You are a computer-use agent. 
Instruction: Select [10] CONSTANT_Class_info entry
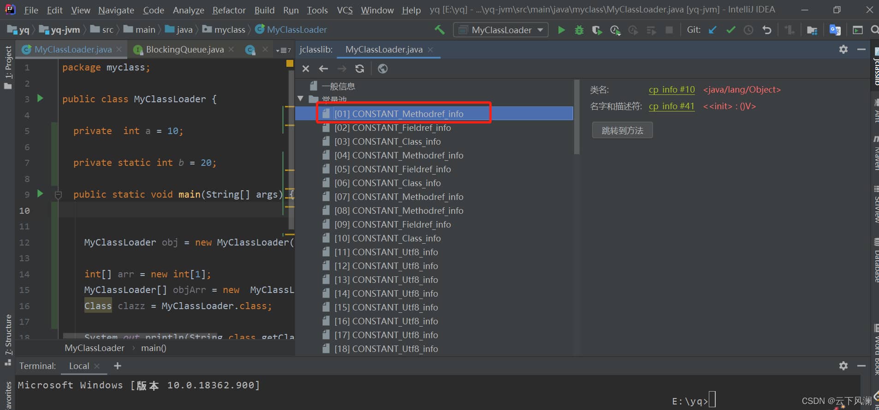coord(387,238)
